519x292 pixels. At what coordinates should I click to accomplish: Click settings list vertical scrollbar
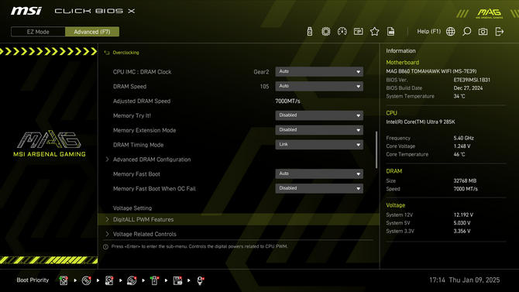coord(376,149)
